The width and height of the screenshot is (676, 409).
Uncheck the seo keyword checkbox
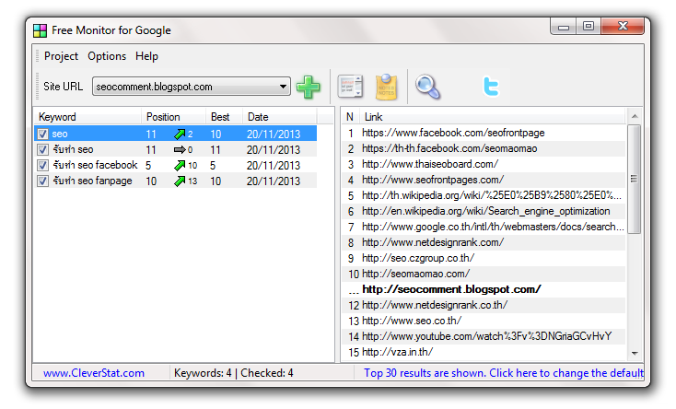point(42,134)
